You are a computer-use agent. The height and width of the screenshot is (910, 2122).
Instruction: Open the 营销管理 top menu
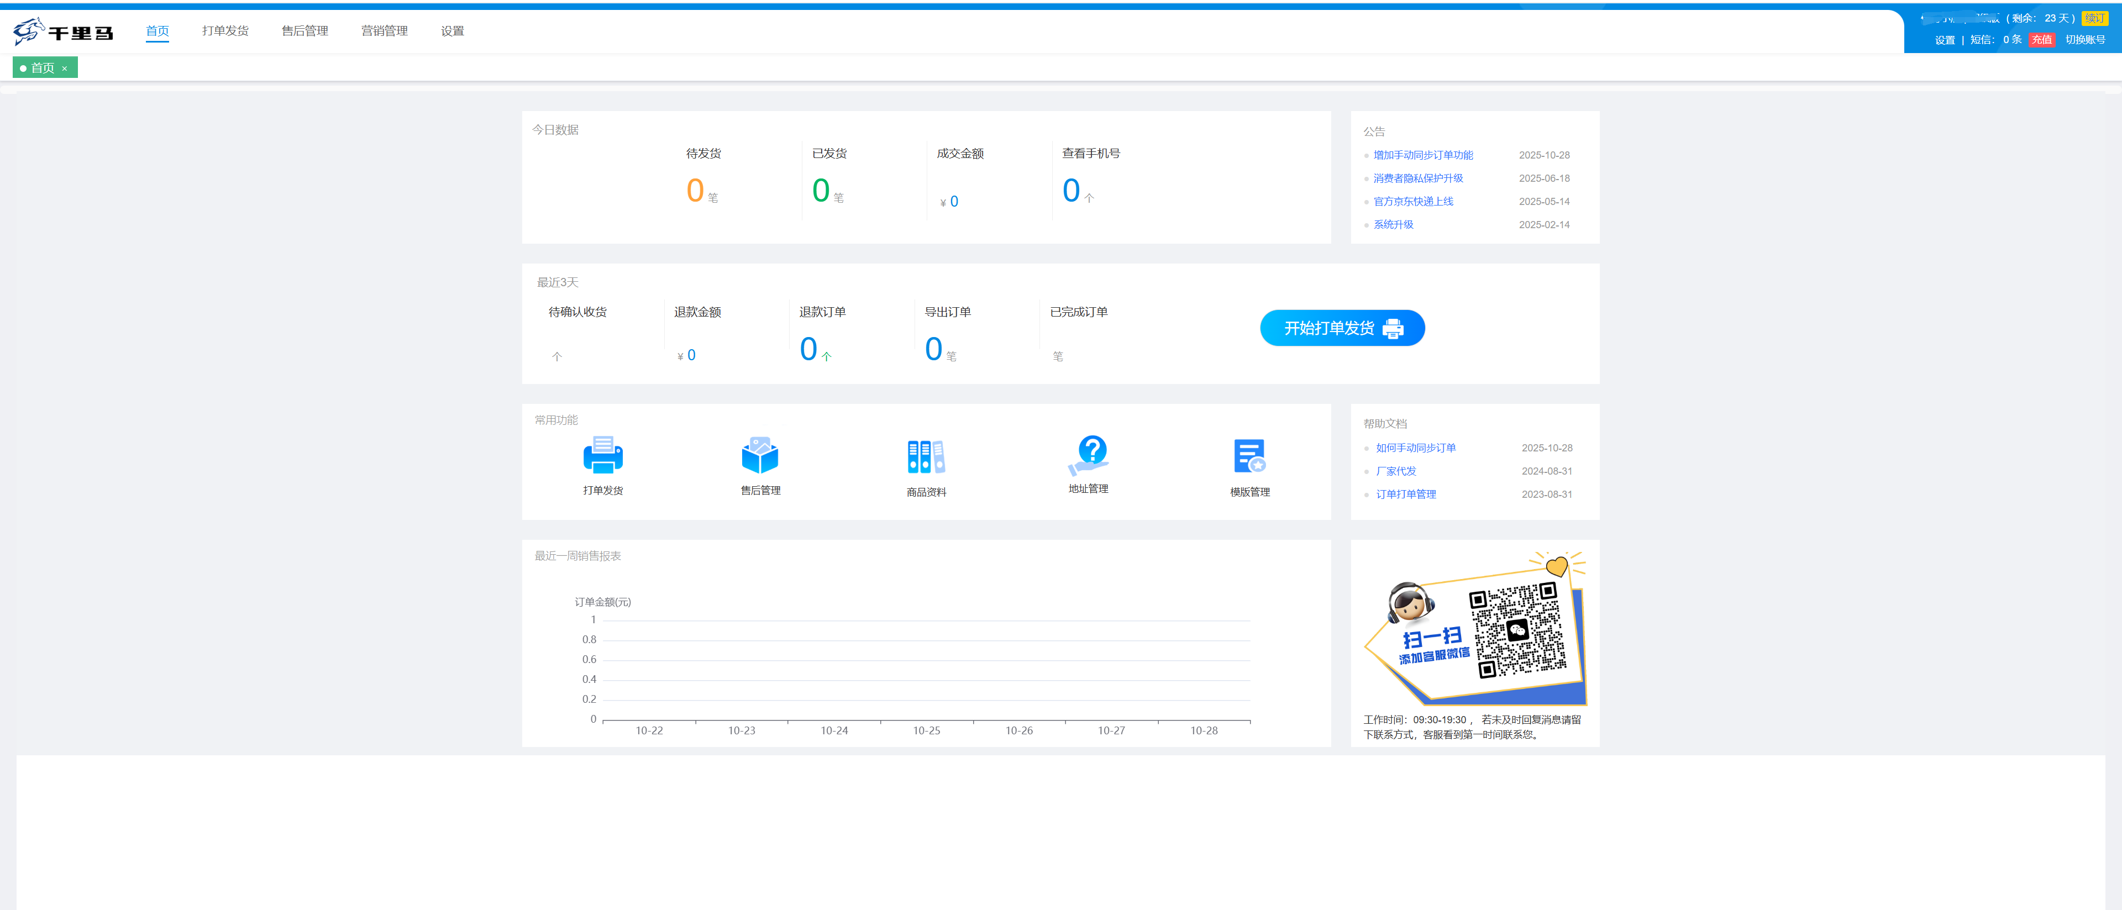(384, 31)
